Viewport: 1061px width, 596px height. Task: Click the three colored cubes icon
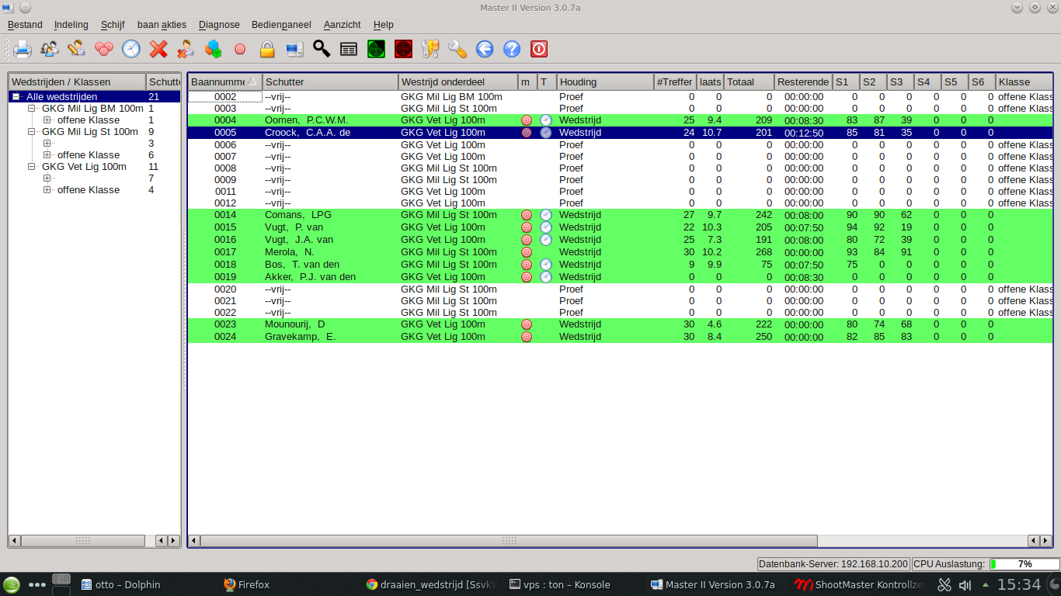(213, 49)
